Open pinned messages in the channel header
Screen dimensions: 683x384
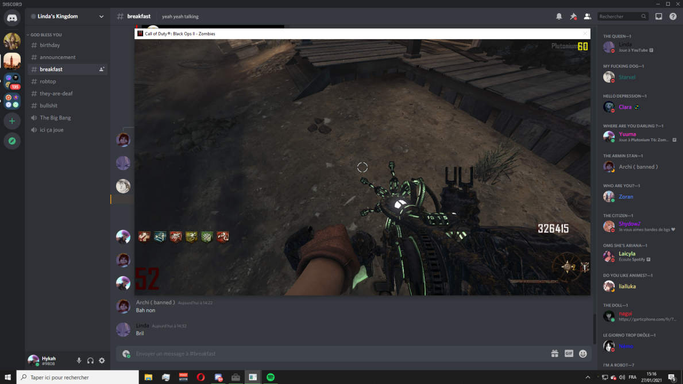point(573,17)
